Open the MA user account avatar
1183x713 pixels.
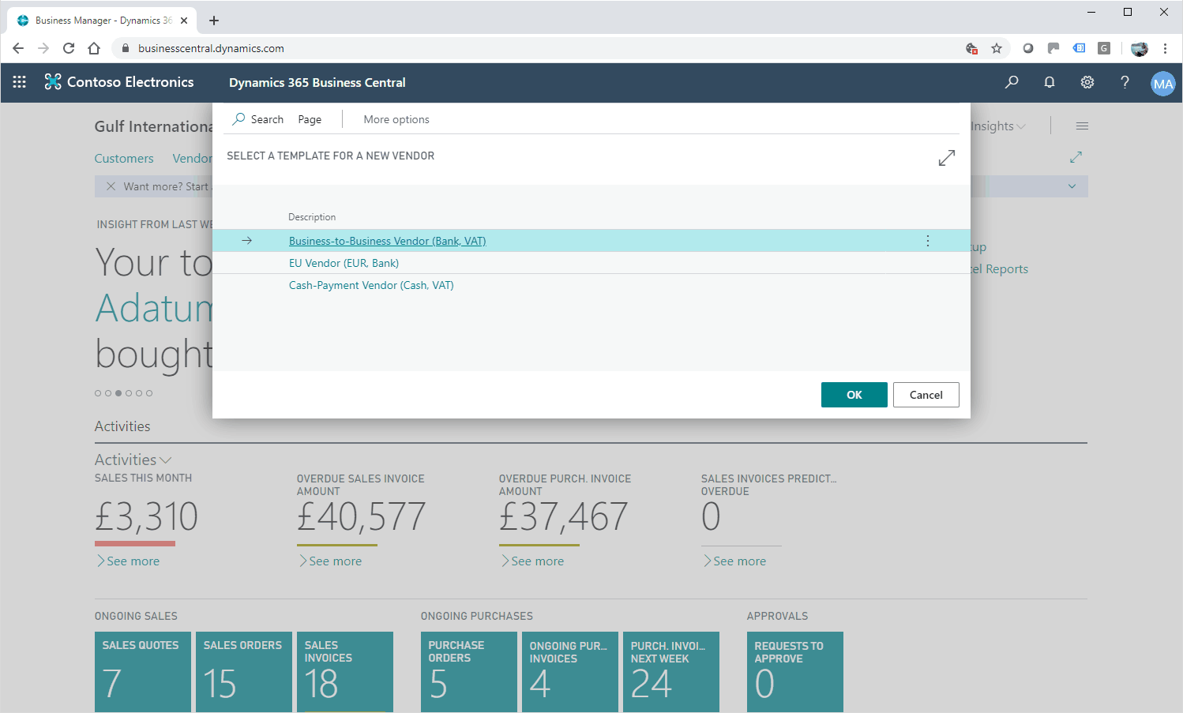click(1163, 84)
